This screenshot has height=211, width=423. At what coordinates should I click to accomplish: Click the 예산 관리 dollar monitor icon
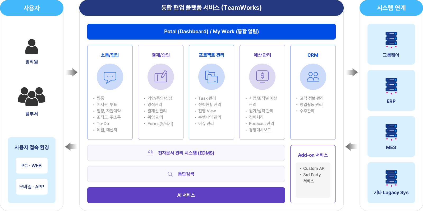click(262, 77)
